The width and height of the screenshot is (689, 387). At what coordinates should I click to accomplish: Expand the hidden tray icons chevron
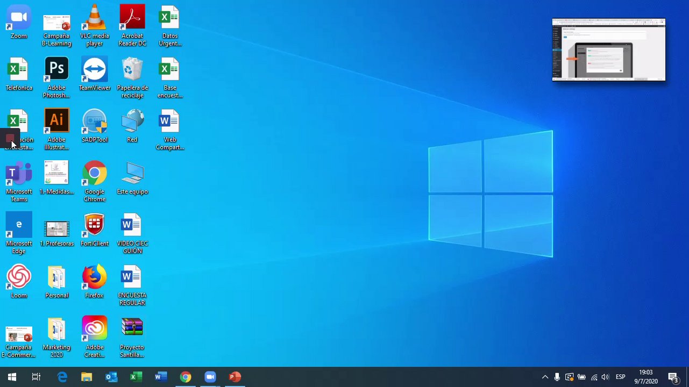(x=545, y=377)
